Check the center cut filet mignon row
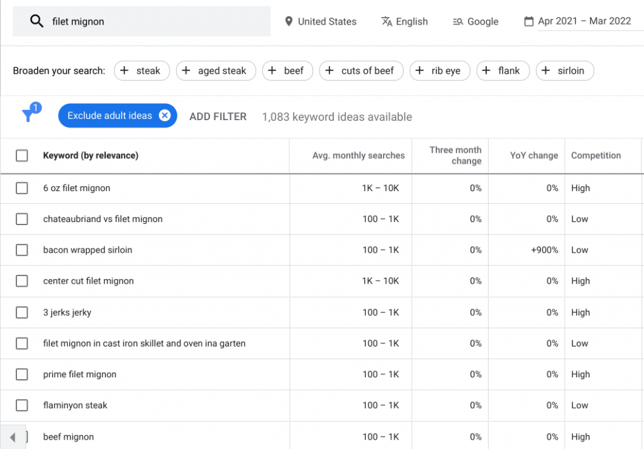 click(22, 281)
